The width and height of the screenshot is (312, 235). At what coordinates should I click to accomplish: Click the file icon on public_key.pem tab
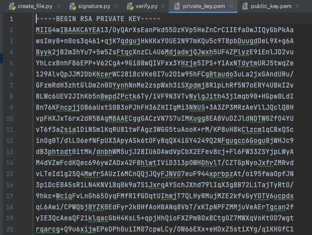245,7
